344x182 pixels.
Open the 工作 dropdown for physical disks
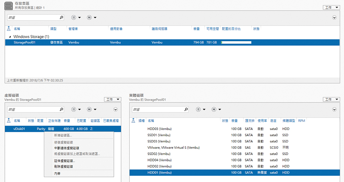click(331, 99)
